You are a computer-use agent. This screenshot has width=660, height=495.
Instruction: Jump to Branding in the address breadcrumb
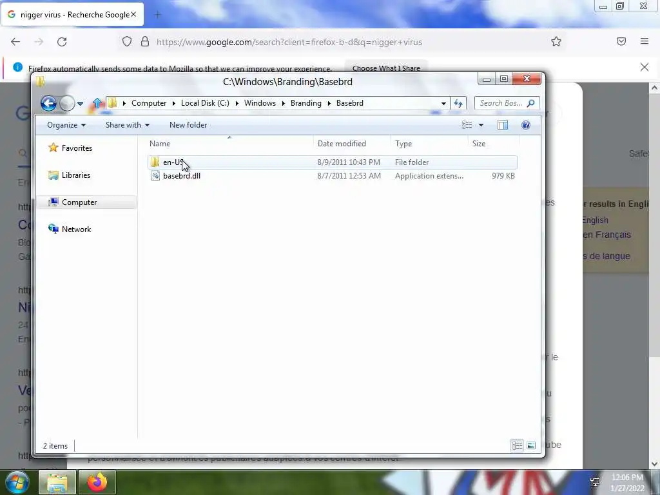pos(306,103)
